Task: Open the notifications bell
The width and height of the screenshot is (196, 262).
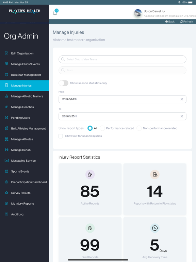Action: pos(55,13)
